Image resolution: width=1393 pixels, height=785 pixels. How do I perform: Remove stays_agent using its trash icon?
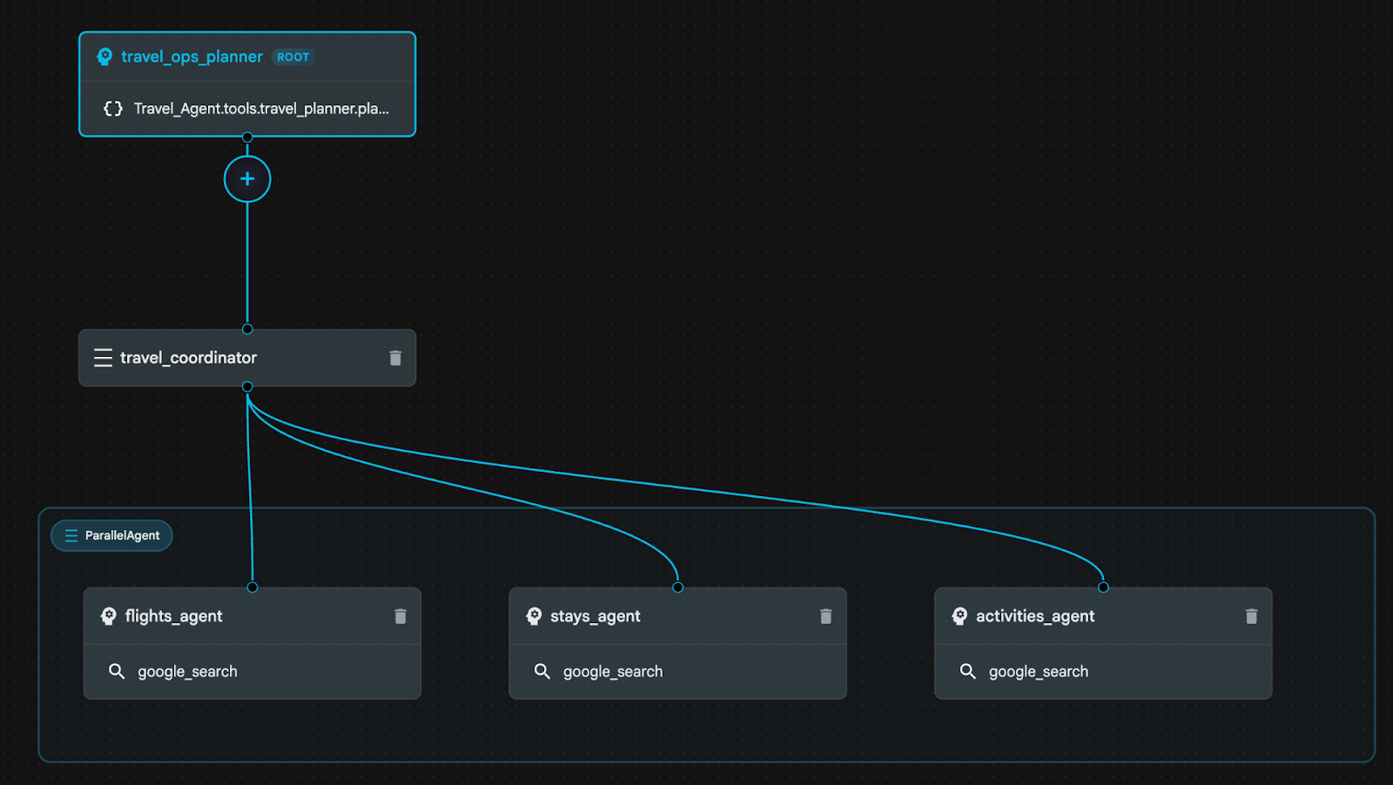coord(825,616)
